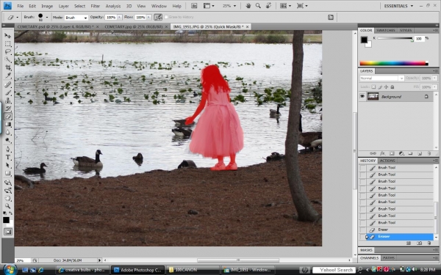Select the 3D Orbit tool

point(7,191)
